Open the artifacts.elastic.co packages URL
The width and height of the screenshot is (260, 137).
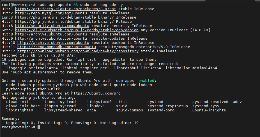click(x=66, y=9)
